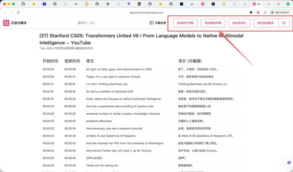
Task: Edit translation cell 她是一名技术团队成员。
Action: click(193, 91)
